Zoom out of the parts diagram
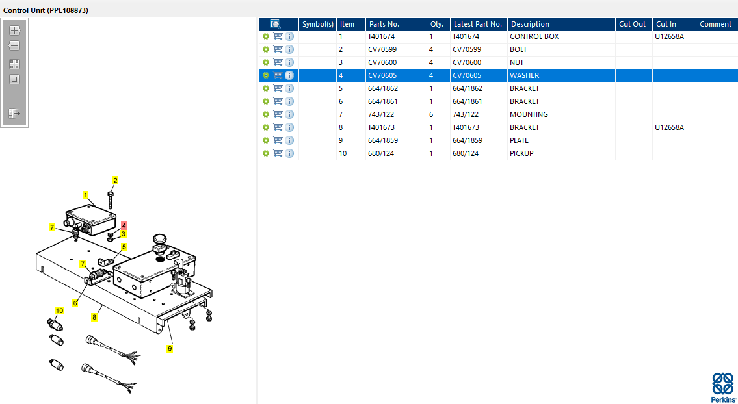Screen dimensions: 738x404 click(14, 45)
